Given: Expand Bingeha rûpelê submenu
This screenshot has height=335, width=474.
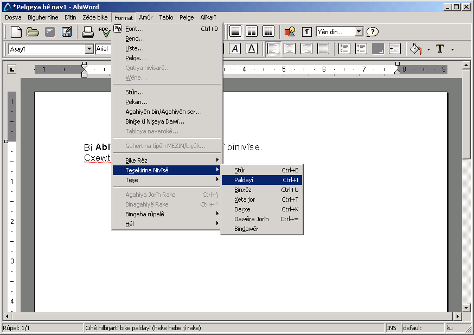Looking at the screenshot, I should [x=167, y=214].
